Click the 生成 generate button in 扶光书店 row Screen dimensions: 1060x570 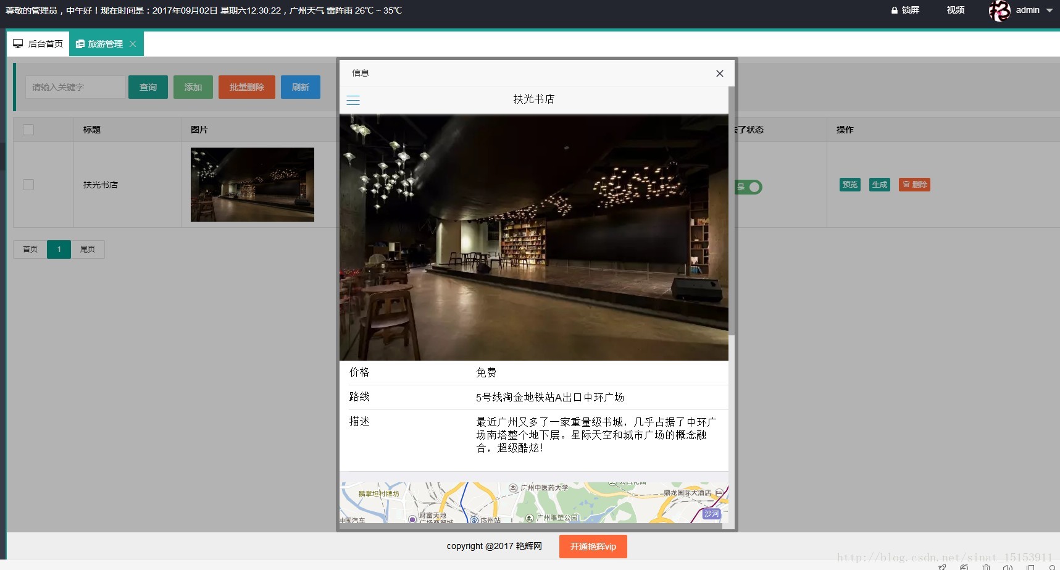tap(880, 185)
